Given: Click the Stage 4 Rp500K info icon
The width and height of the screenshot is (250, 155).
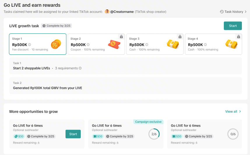Looking at the screenshot, I should (x=205, y=45).
